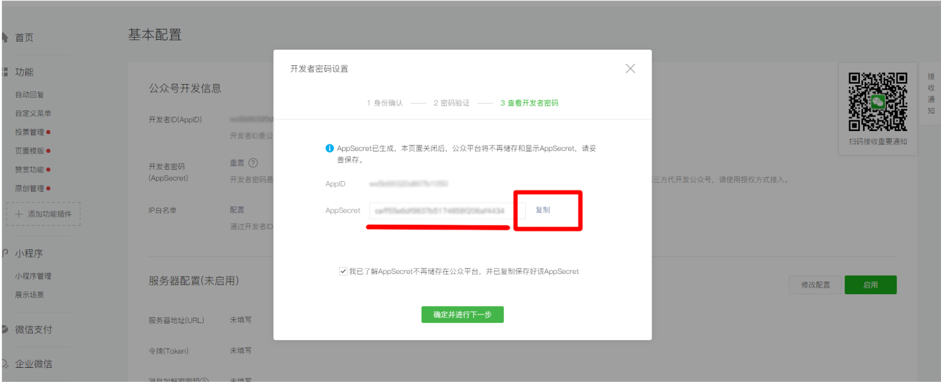
Task: Click the 确定并进行下一步 button
Action: pyautogui.click(x=462, y=315)
